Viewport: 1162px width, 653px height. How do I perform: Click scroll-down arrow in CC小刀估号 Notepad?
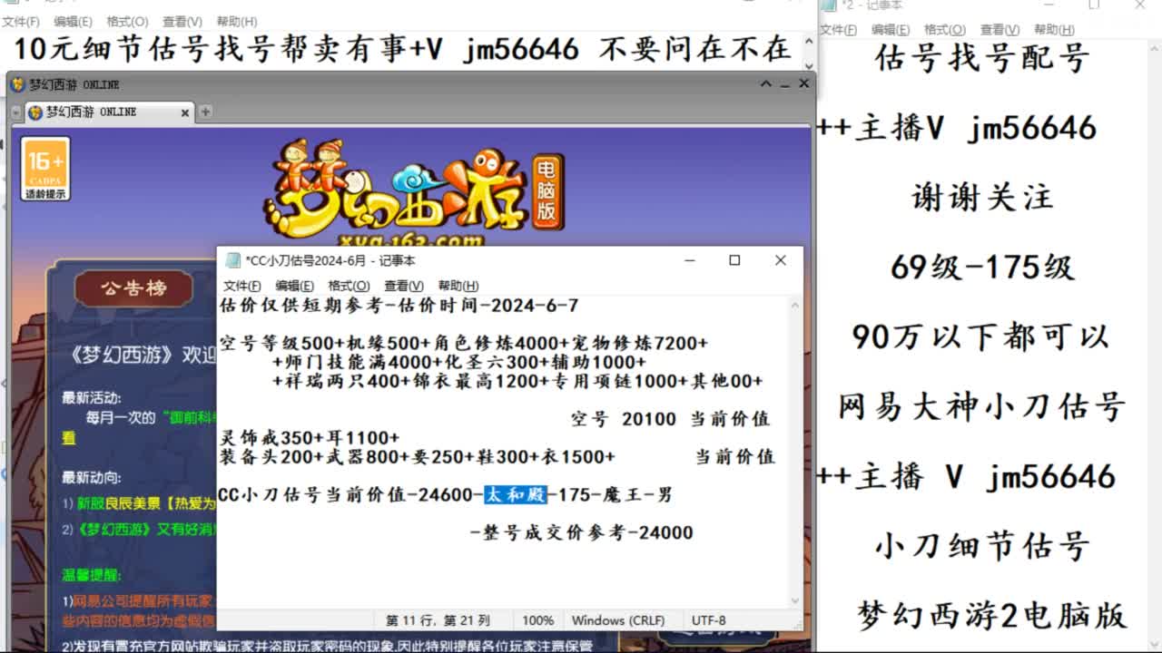pos(795,600)
